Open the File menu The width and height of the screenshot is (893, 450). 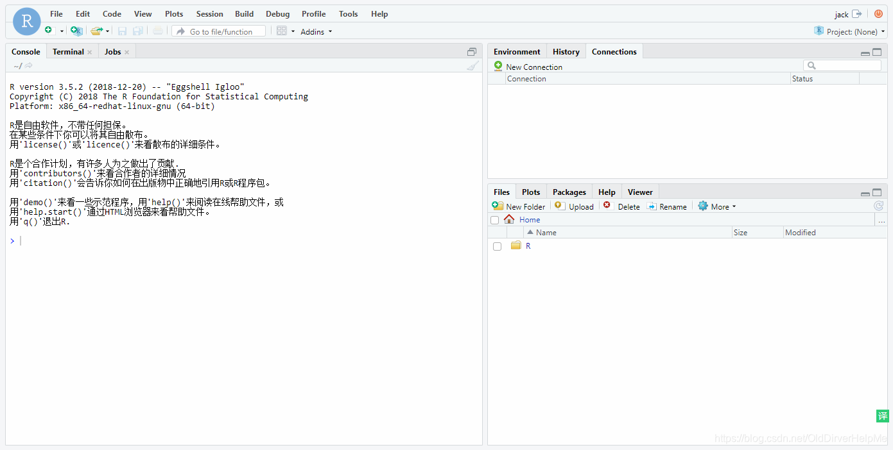pos(56,13)
